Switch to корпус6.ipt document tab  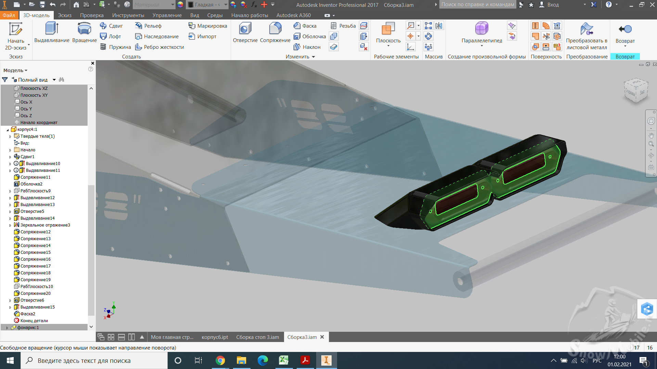click(x=215, y=337)
